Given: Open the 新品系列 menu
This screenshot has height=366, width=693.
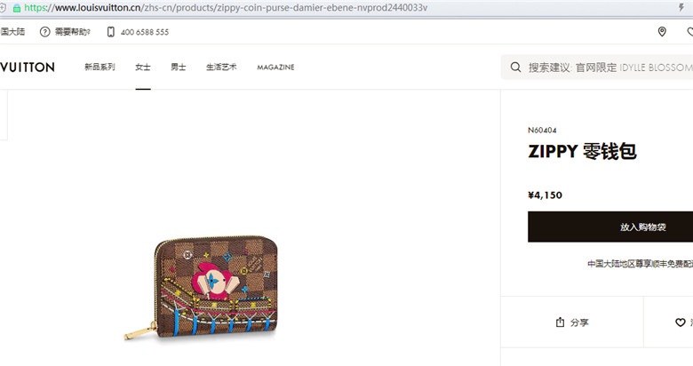Looking at the screenshot, I should pyautogui.click(x=100, y=67).
